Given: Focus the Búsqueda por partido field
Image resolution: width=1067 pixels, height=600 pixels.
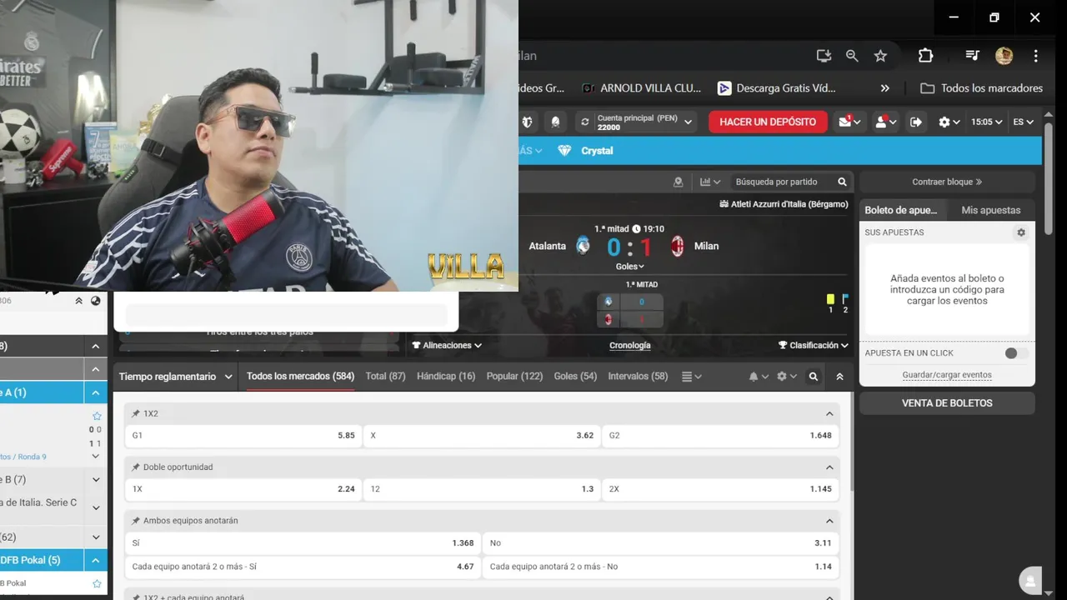Looking at the screenshot, I should point(781,182).
